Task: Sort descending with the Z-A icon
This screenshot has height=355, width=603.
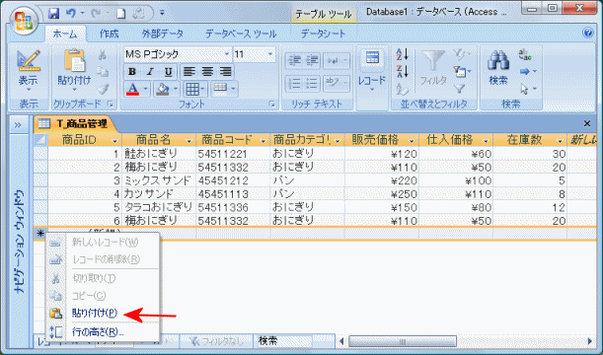Action: [403, 72]
